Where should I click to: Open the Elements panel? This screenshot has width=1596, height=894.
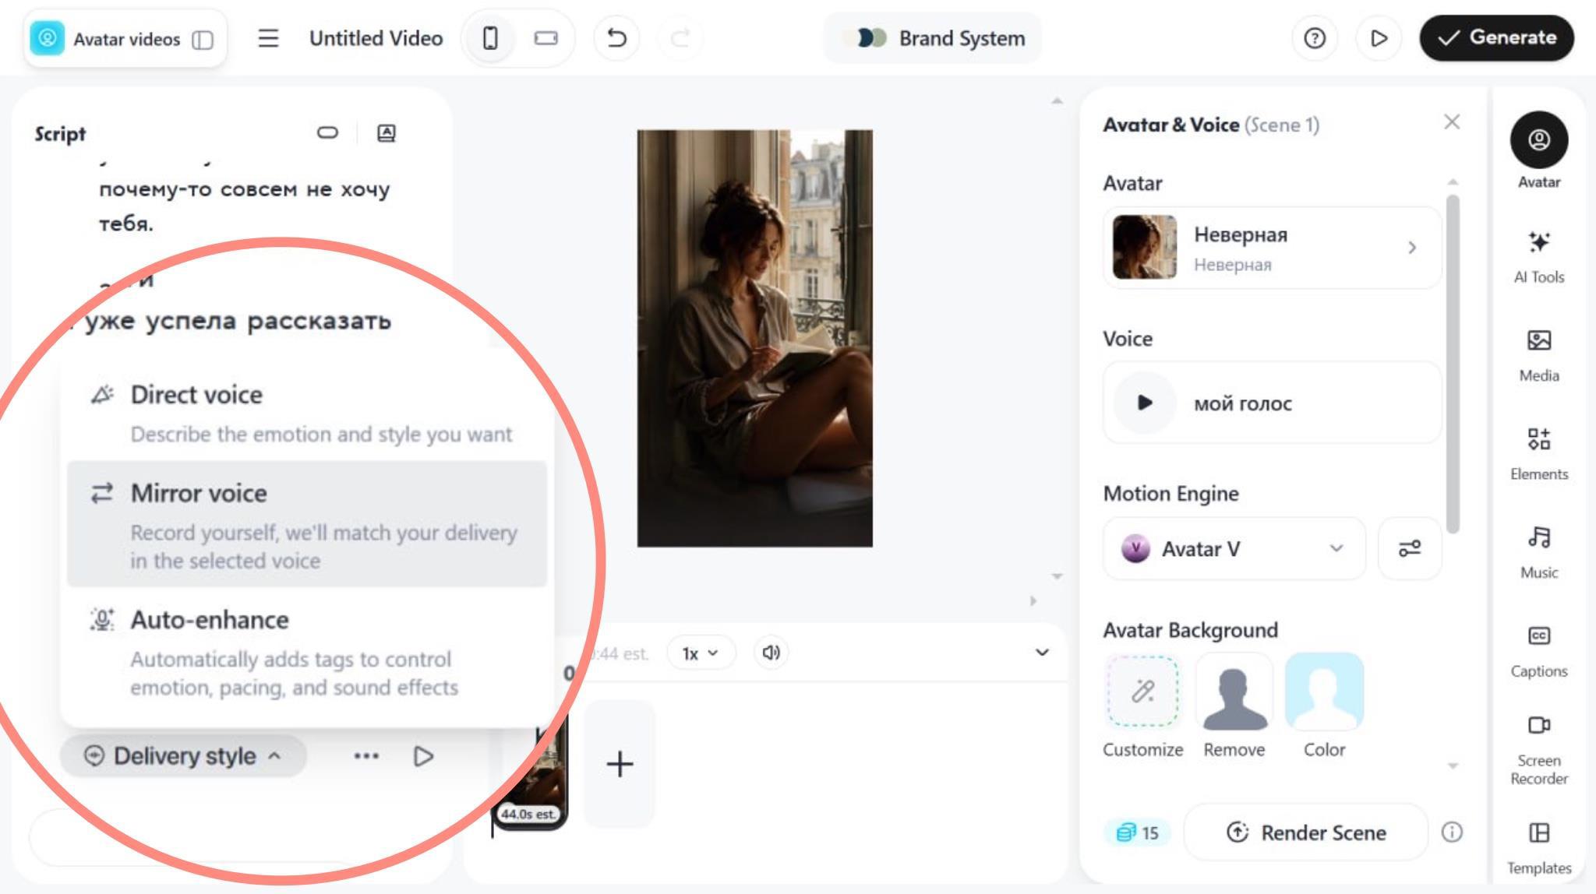click(1538, 453)
